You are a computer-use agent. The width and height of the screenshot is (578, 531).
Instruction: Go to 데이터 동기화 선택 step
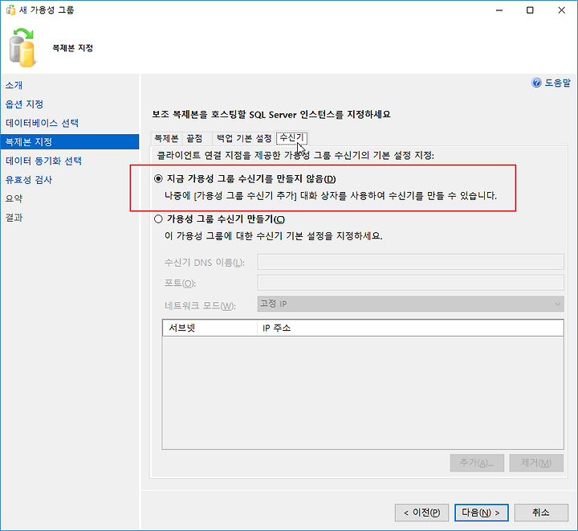(43, 161)
